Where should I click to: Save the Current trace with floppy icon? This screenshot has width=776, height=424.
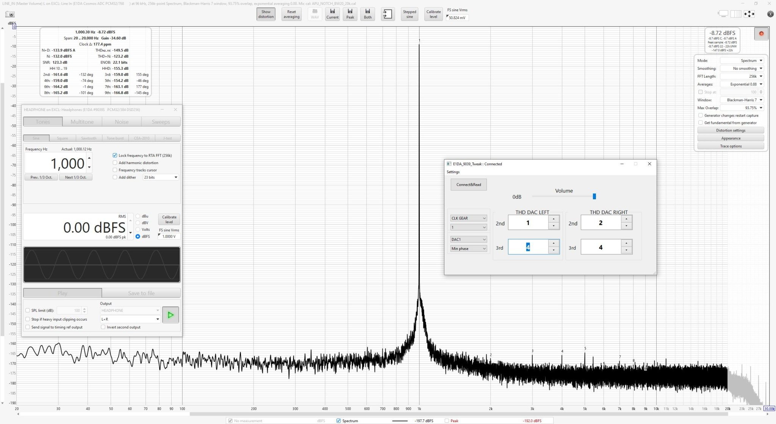(332, 14)
